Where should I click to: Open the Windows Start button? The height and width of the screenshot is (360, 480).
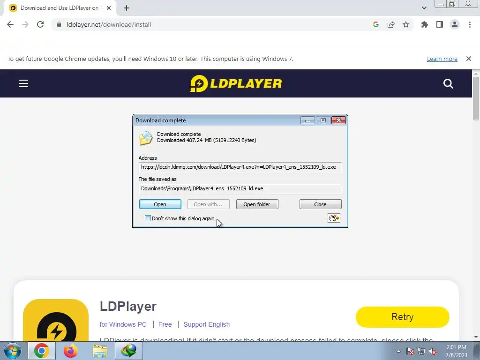pyautogui.click(x=12, y=351)
